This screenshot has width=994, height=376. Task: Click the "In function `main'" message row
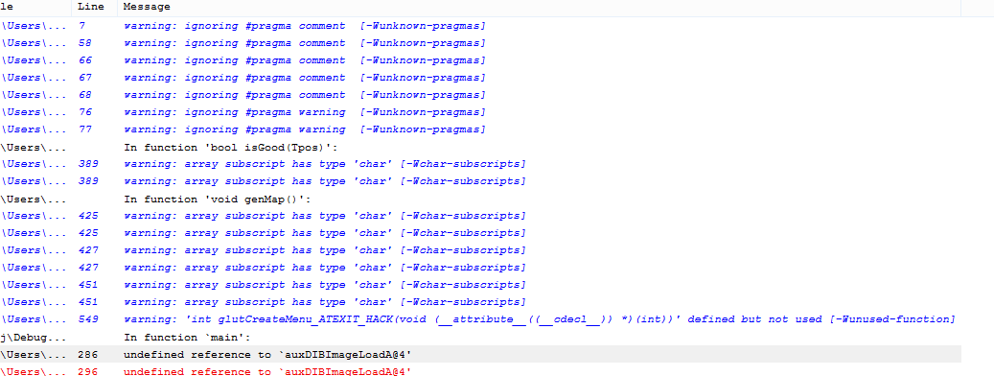(480, 336)
